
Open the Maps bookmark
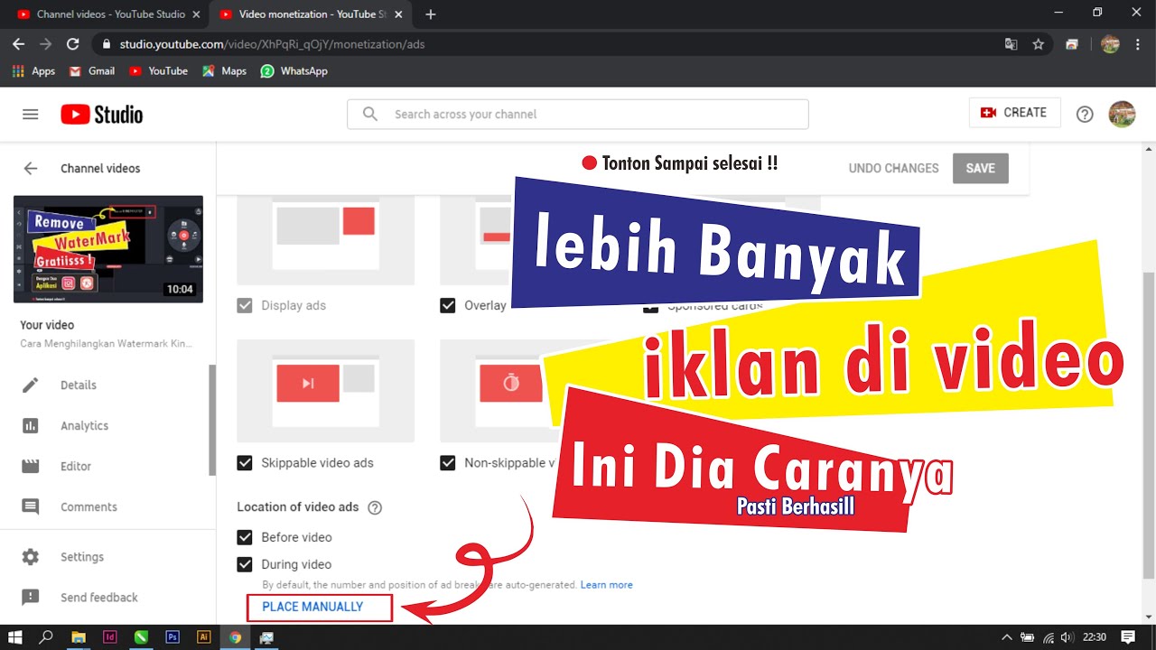[x=224, y=70]
